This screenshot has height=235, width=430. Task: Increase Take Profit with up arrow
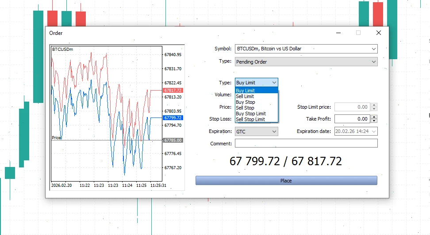[374, 117]
